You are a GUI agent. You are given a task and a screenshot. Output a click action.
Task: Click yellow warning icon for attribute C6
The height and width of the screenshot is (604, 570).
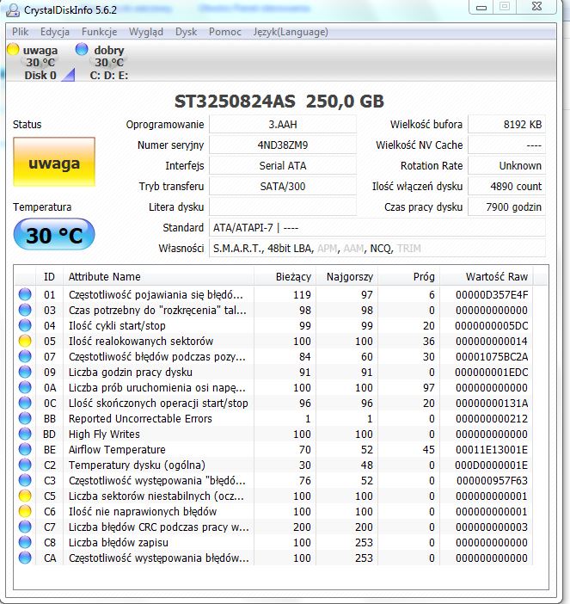click(25, 512)
